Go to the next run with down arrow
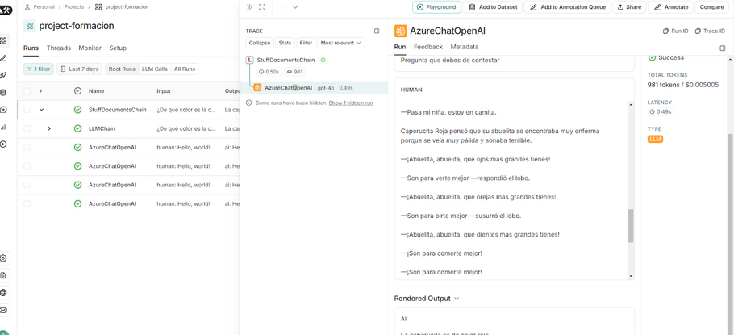The height and width of the screenshot is (335, 734). [x=295, y=7]
